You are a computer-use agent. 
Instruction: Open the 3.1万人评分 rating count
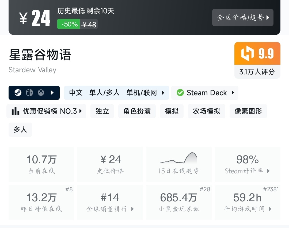point(257,72)
